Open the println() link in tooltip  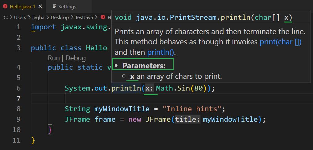tap(161, 52)
